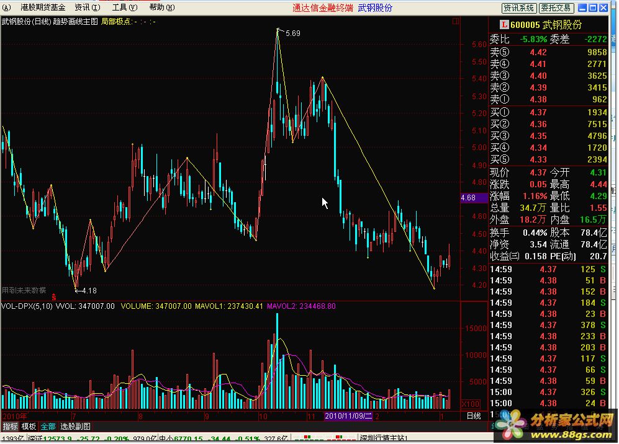
Task: Minimize the 通达信 terminal window
Action: pos(582,7)
